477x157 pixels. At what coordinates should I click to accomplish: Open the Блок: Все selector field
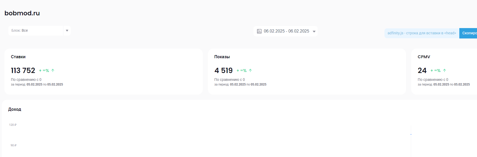tap(36, 31)
